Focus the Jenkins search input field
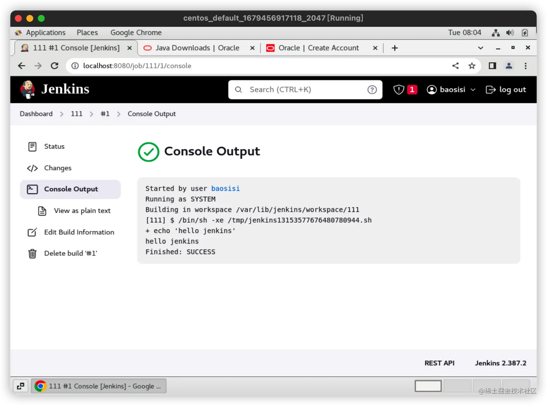The image size is (547, 405). tap(305, 89)
